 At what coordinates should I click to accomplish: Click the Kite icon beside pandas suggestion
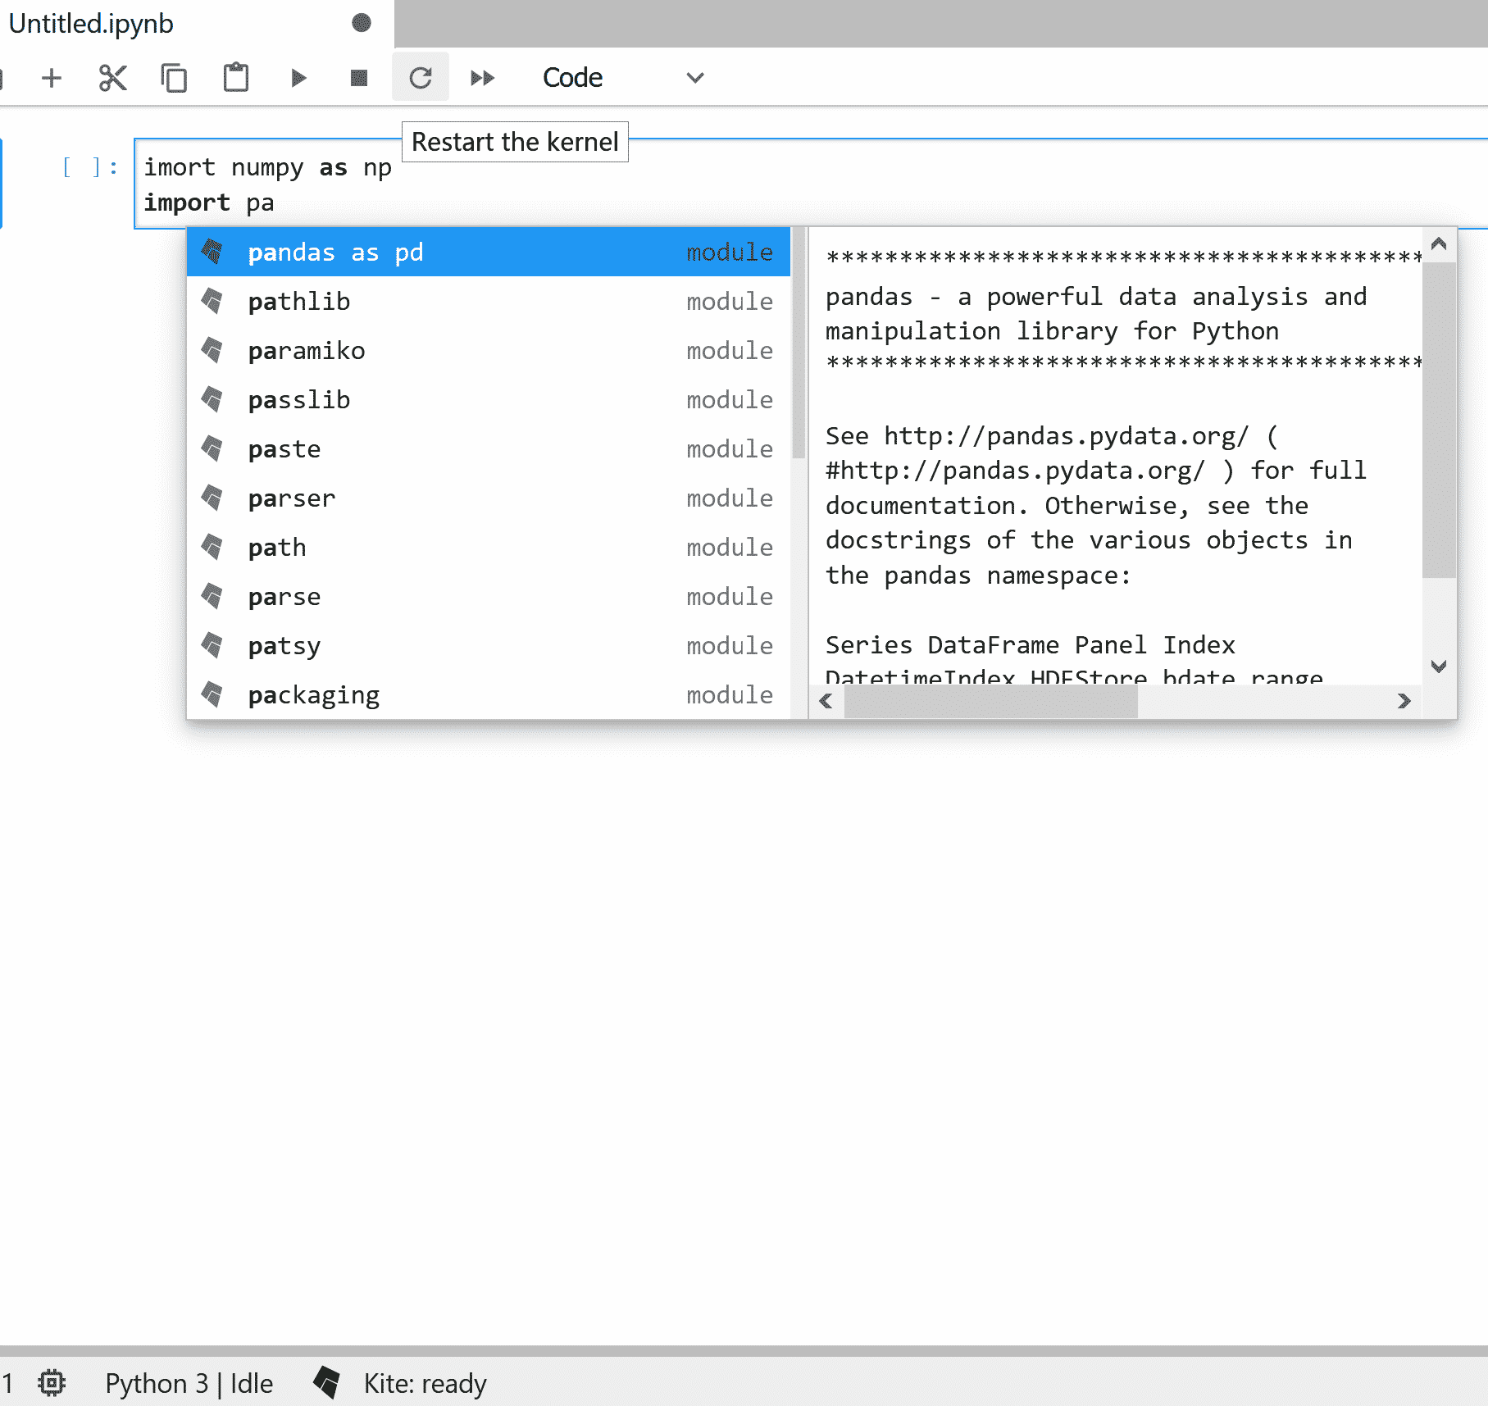(212, 252)
